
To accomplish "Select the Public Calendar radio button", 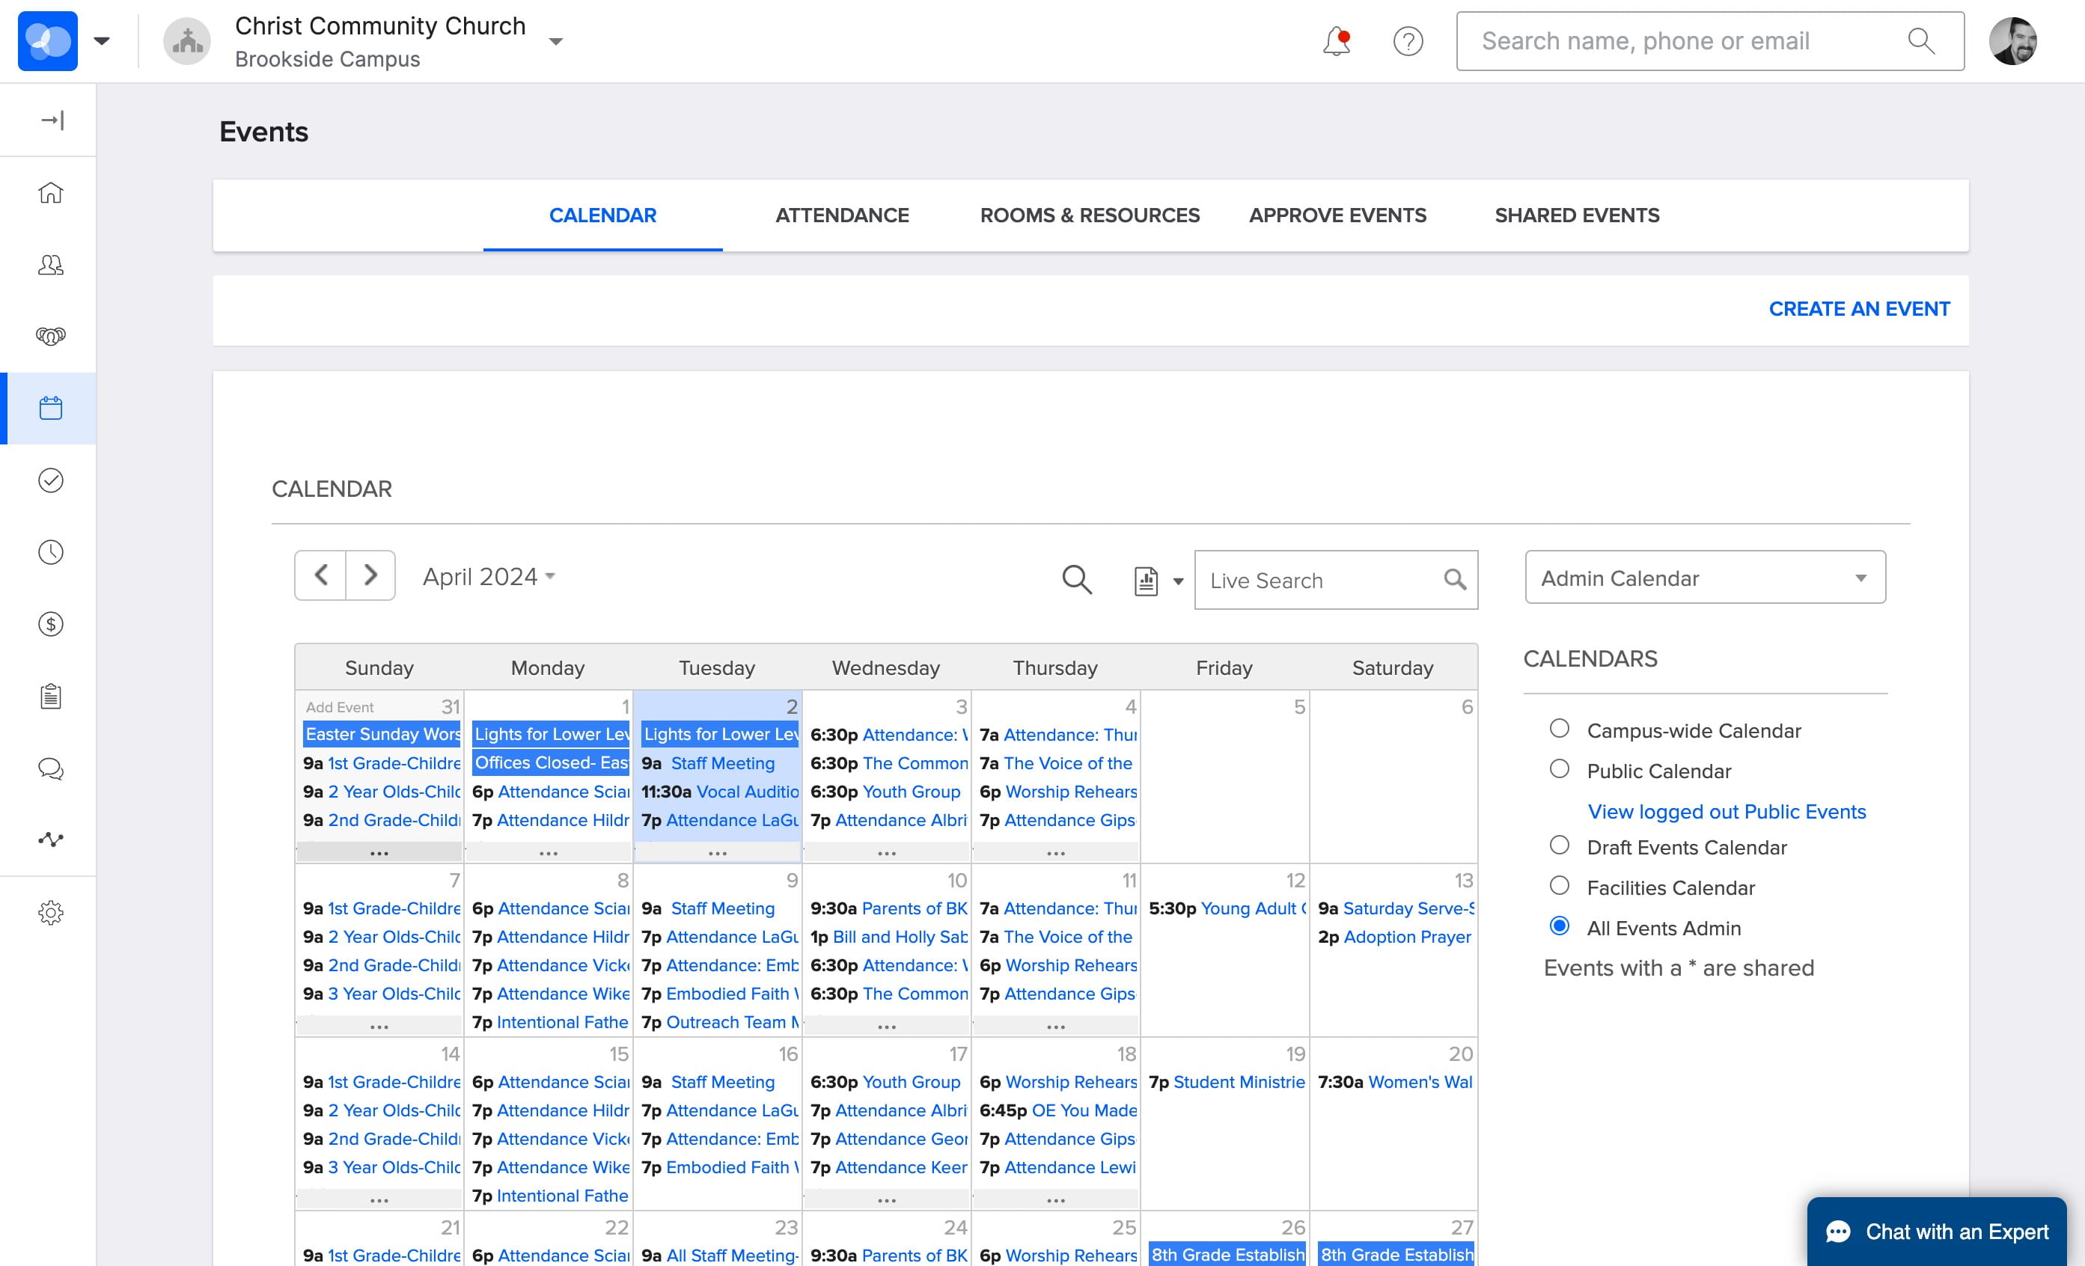I will [x=1559, y=769].
